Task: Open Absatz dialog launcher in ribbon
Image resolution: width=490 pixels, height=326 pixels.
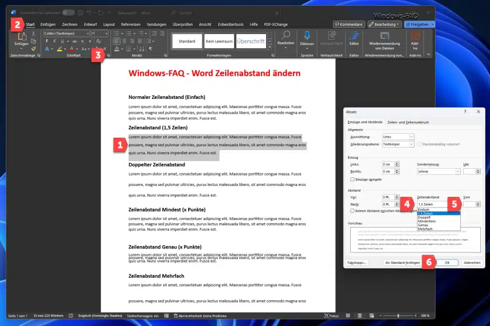Action: (165, 55)
